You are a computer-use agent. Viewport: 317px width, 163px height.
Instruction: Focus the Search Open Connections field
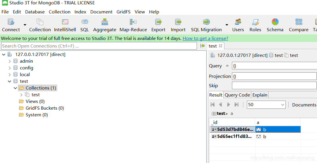99,46
